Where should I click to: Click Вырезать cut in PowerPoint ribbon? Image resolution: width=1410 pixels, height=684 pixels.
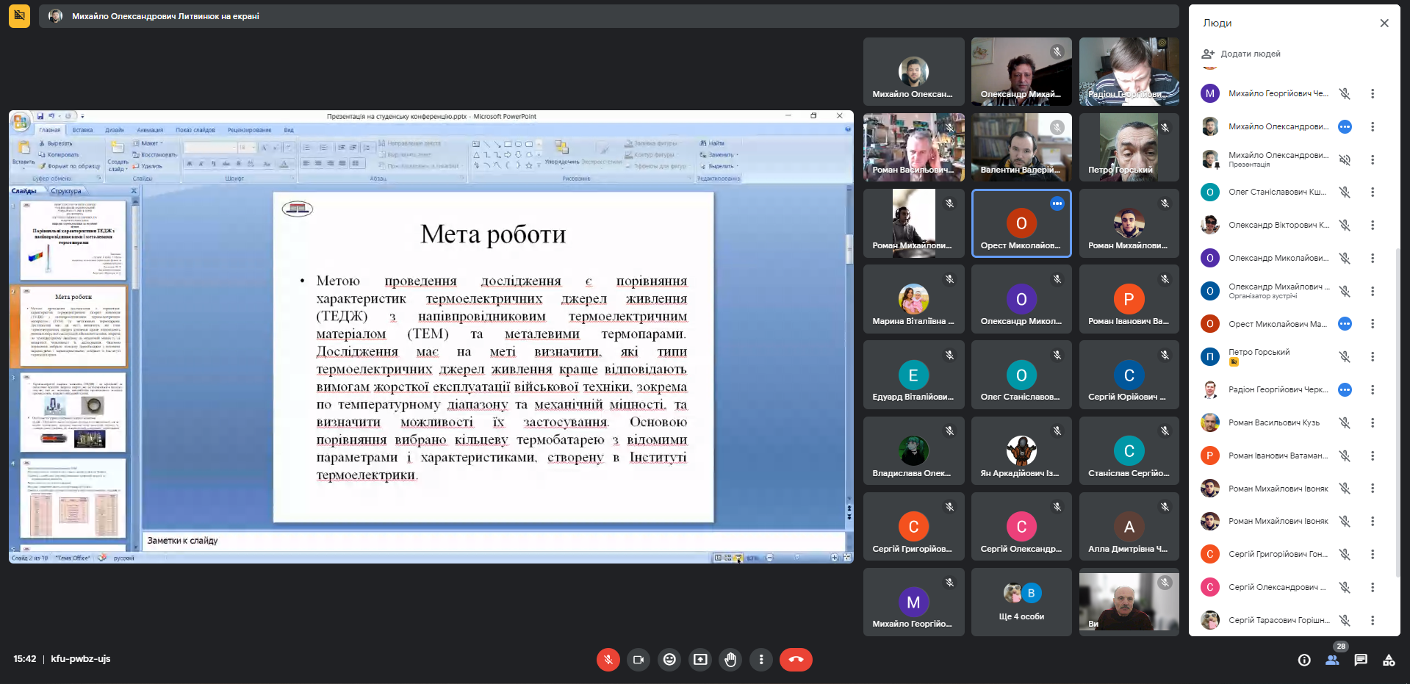click(56, 143)
